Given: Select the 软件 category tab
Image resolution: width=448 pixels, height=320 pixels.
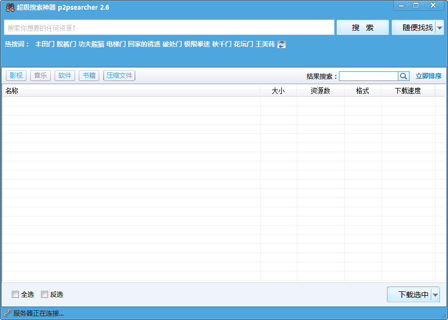Looking at the screenshot, I should click(x=64, y=76).
